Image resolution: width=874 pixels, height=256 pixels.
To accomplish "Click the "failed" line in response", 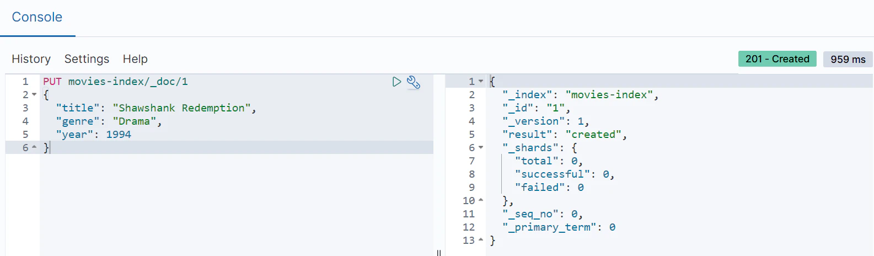I will click(549, 188).
